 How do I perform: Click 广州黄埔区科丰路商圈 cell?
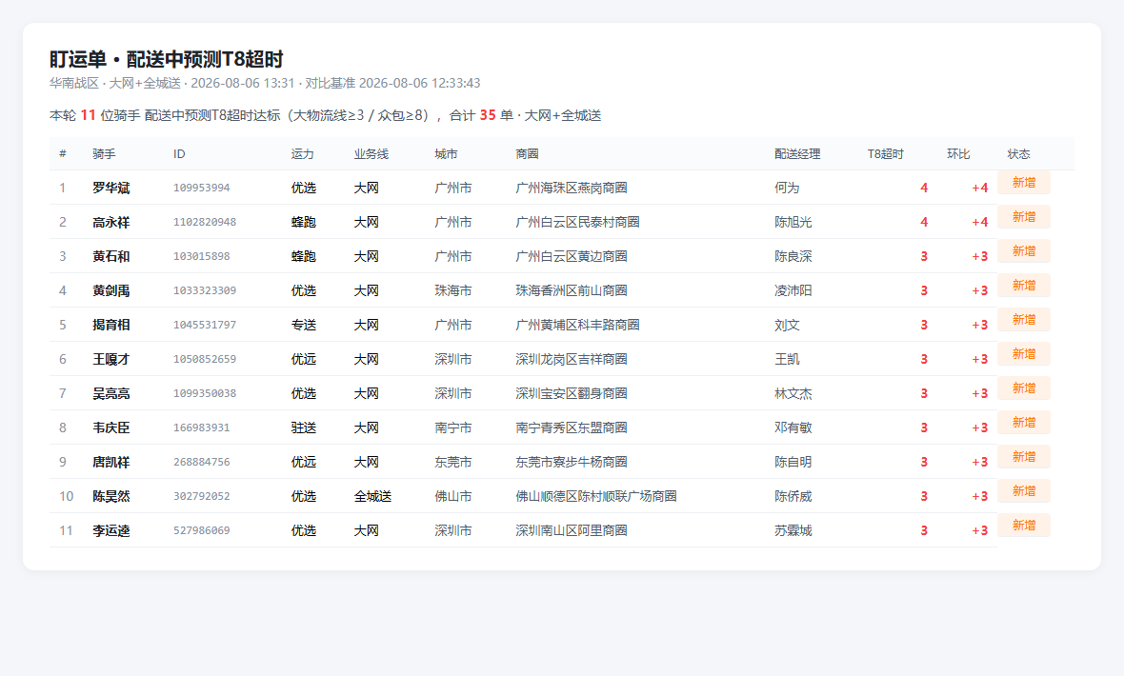578,325
